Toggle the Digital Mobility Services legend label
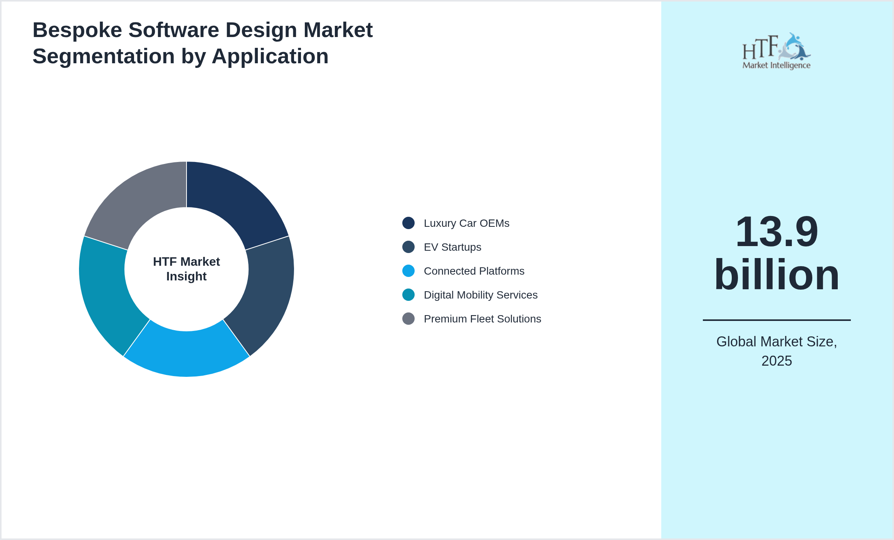 481,295
